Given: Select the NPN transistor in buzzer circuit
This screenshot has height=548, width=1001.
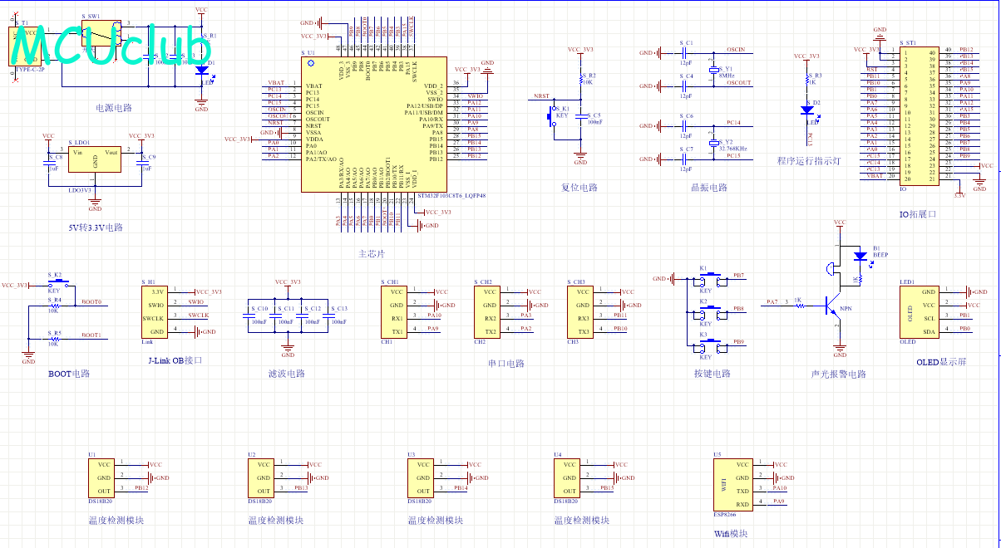Looking at the screenshot, I should click(x=834, y=306).
